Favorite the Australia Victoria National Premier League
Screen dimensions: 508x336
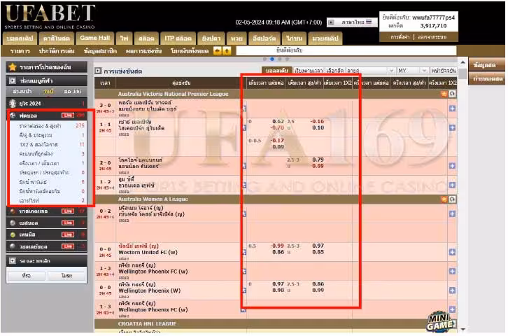click(x=444, y=93)
